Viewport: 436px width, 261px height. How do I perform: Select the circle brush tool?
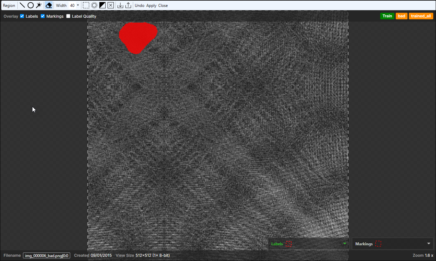click(x=31, y=5)
